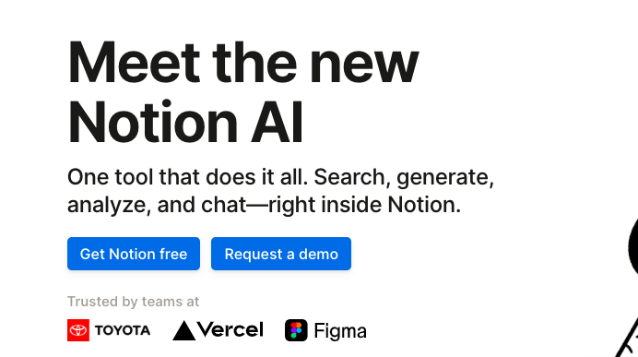This screenshot has height=357, width=638.
Task: Click the sketch lines illustration in bottom-right corner
Action: [628, 338]
